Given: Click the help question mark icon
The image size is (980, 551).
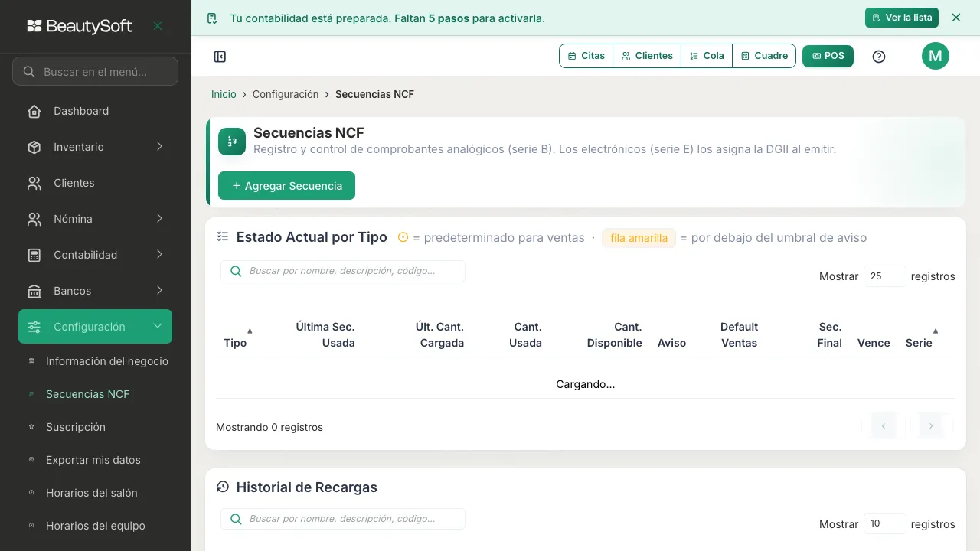Looking at the screenshot, I should pyautogui.click(x=879, y=57).
